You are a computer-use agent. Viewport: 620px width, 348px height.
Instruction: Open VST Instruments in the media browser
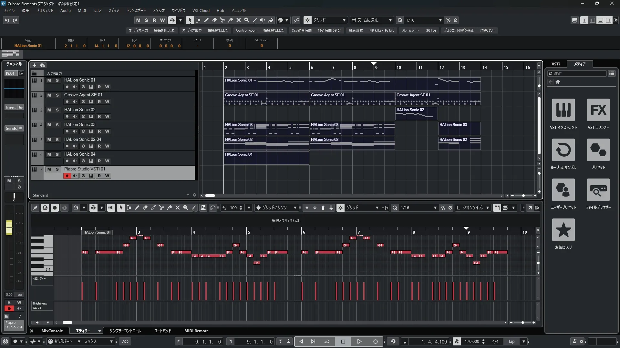[x=563, y=110]
